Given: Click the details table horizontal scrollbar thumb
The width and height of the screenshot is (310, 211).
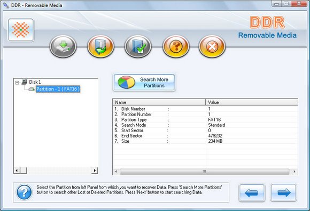Looking at the screenshot, I should click(x=204, y=172).
